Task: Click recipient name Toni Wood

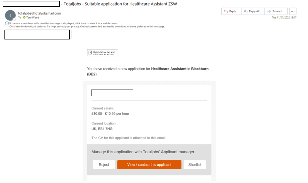Action: point(33,18)
